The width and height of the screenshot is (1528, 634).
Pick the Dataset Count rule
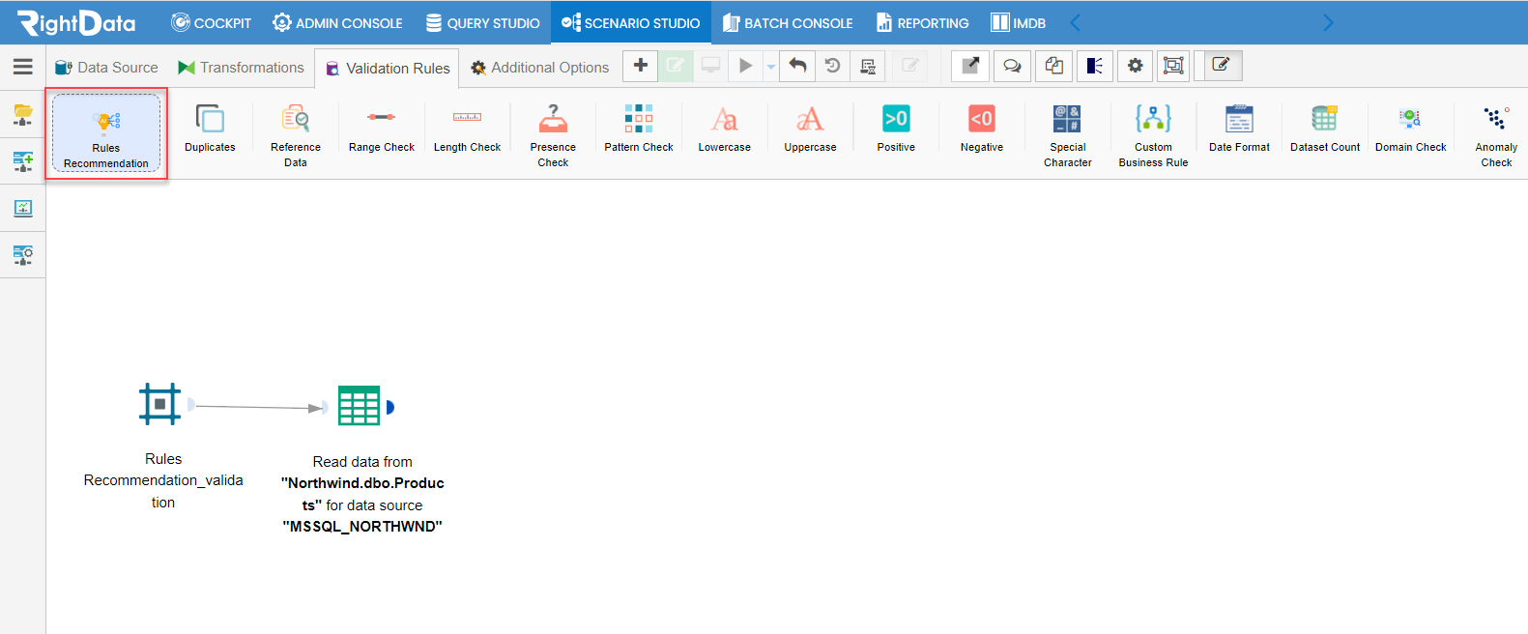[1325, 129]
